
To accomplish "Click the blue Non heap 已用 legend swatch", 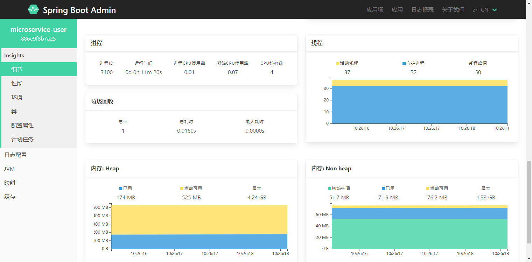I will pyautogui.click(x=383, y=189).
